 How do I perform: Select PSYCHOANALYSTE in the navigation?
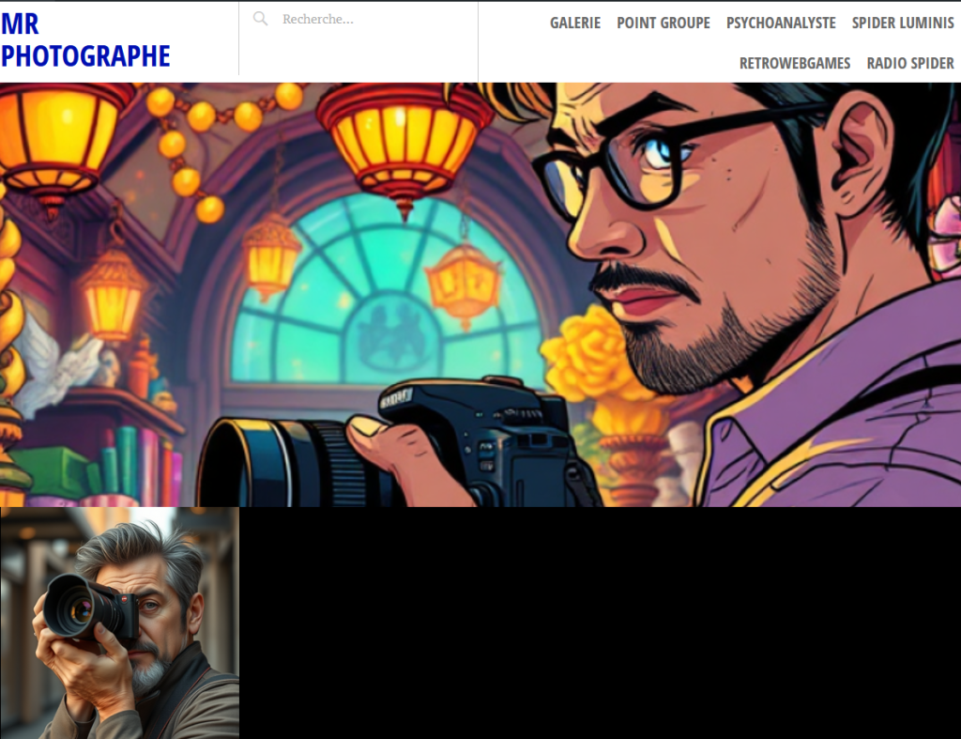780,23
